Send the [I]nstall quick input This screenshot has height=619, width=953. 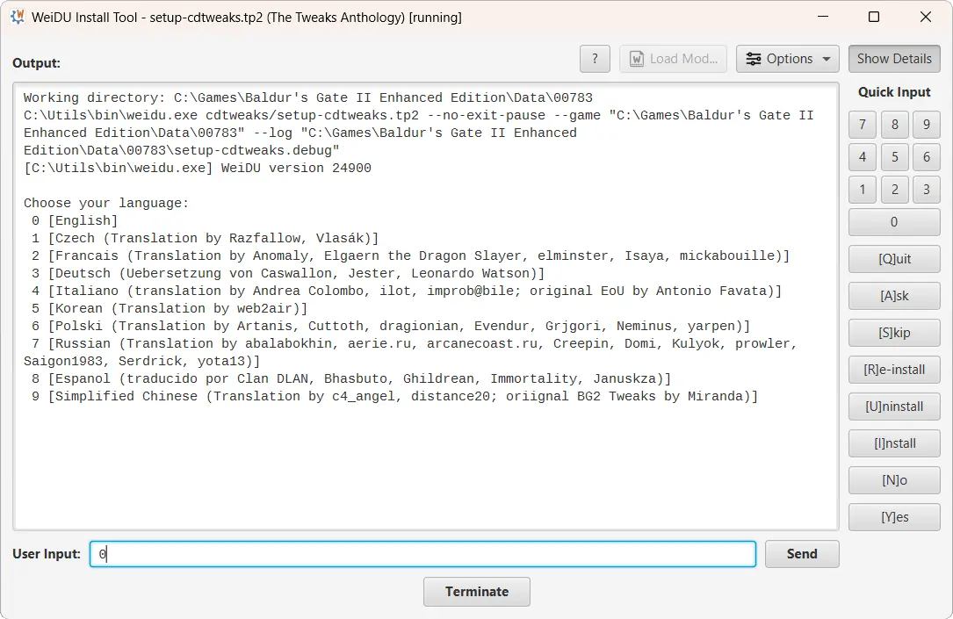[x=894, y=443]
